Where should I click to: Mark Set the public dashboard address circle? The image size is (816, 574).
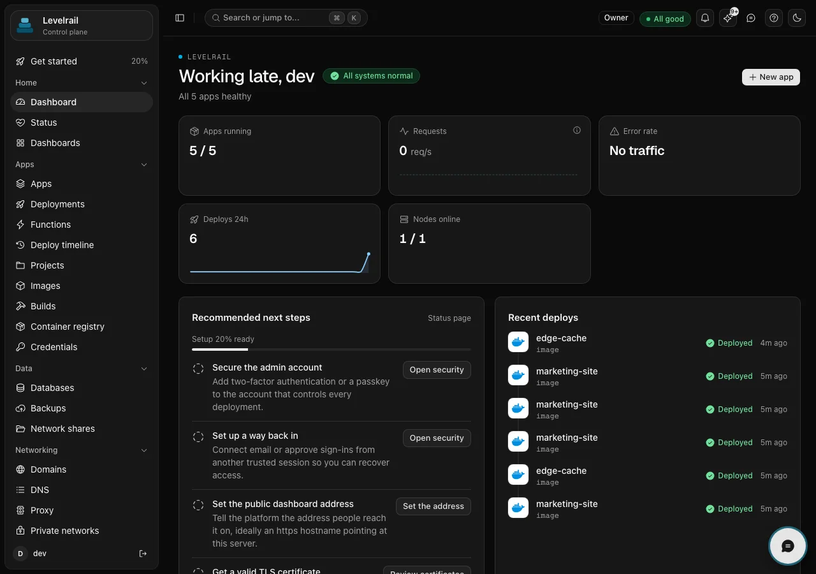click(198, 504)
